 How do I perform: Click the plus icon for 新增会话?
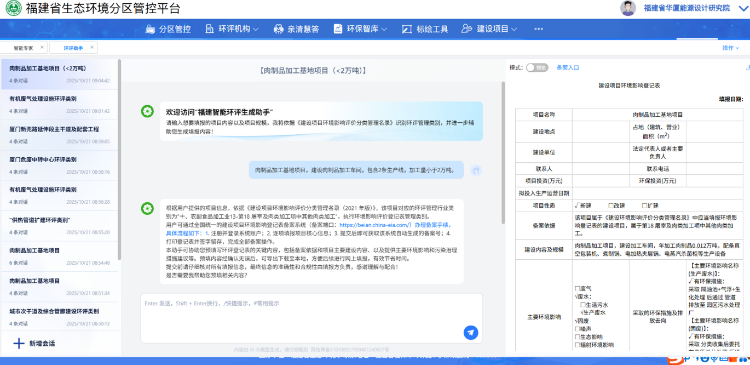(19, 344)
